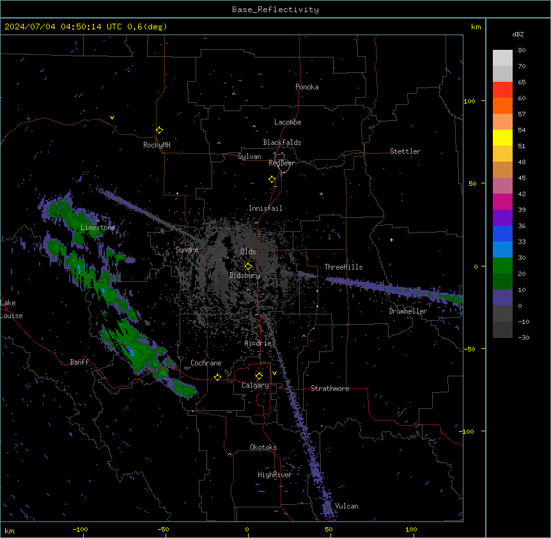Click the magenta 42 dBZ legend swatch
551x538 pixels.
pyautogui.click(x=502, y=201)
